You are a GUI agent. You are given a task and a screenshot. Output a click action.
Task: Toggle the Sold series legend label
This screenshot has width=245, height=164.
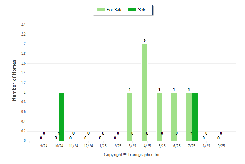coord(142,10)
